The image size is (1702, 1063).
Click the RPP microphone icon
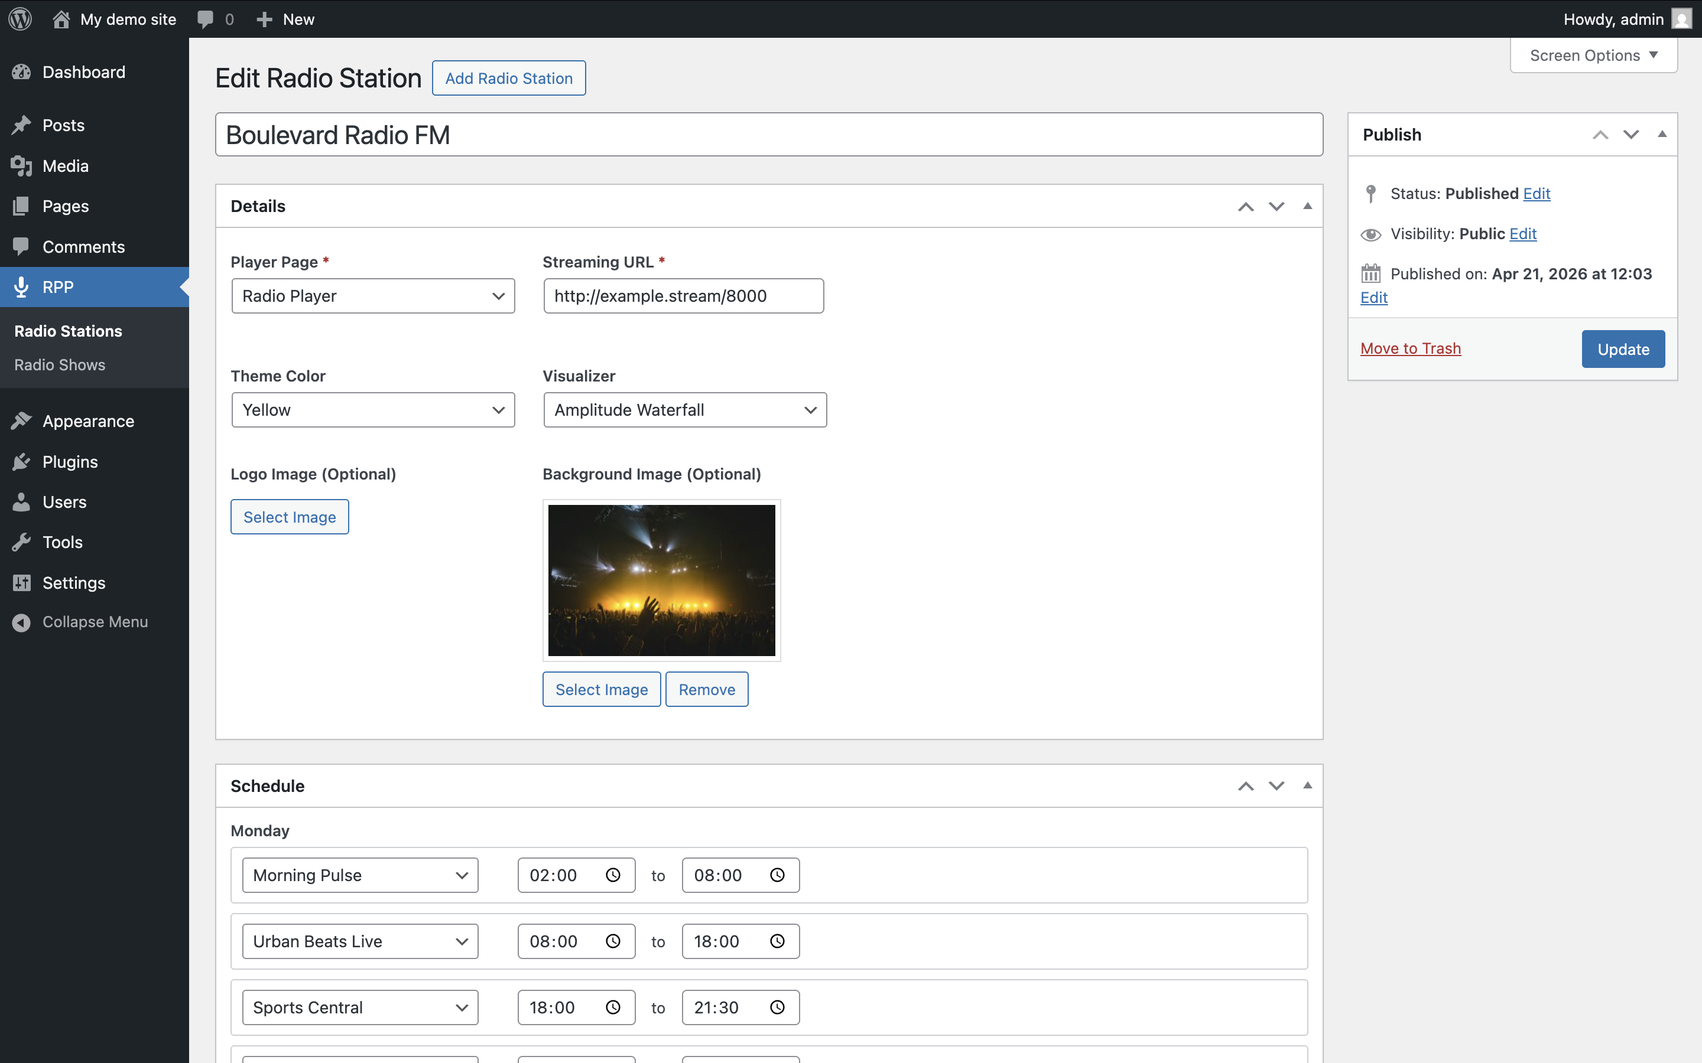coord(21,287)
